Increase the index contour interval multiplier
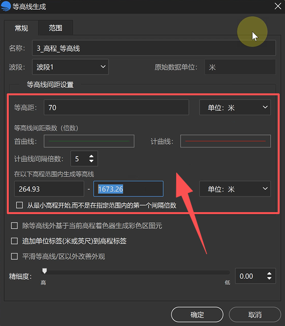 pyautogui.click(x=91, y=156)
